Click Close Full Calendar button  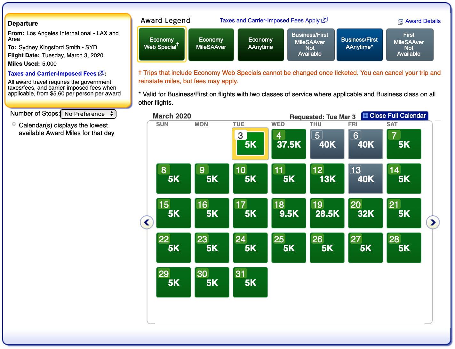point(395,116)
